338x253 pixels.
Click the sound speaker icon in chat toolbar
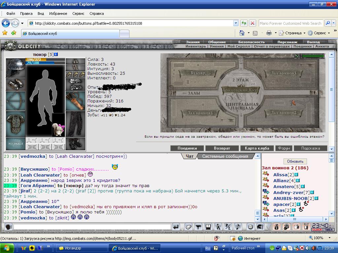(238, 227)
